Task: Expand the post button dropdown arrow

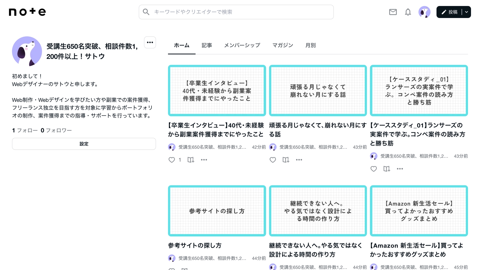Action: coord(466,12)
